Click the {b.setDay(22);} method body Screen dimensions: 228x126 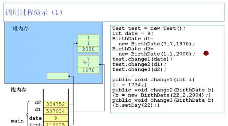[136, 106]
